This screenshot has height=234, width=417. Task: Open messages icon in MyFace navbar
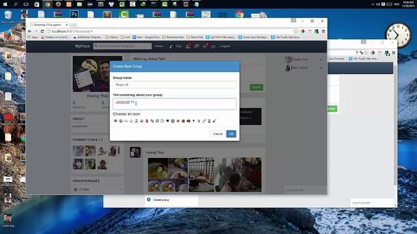click(197, 46)
